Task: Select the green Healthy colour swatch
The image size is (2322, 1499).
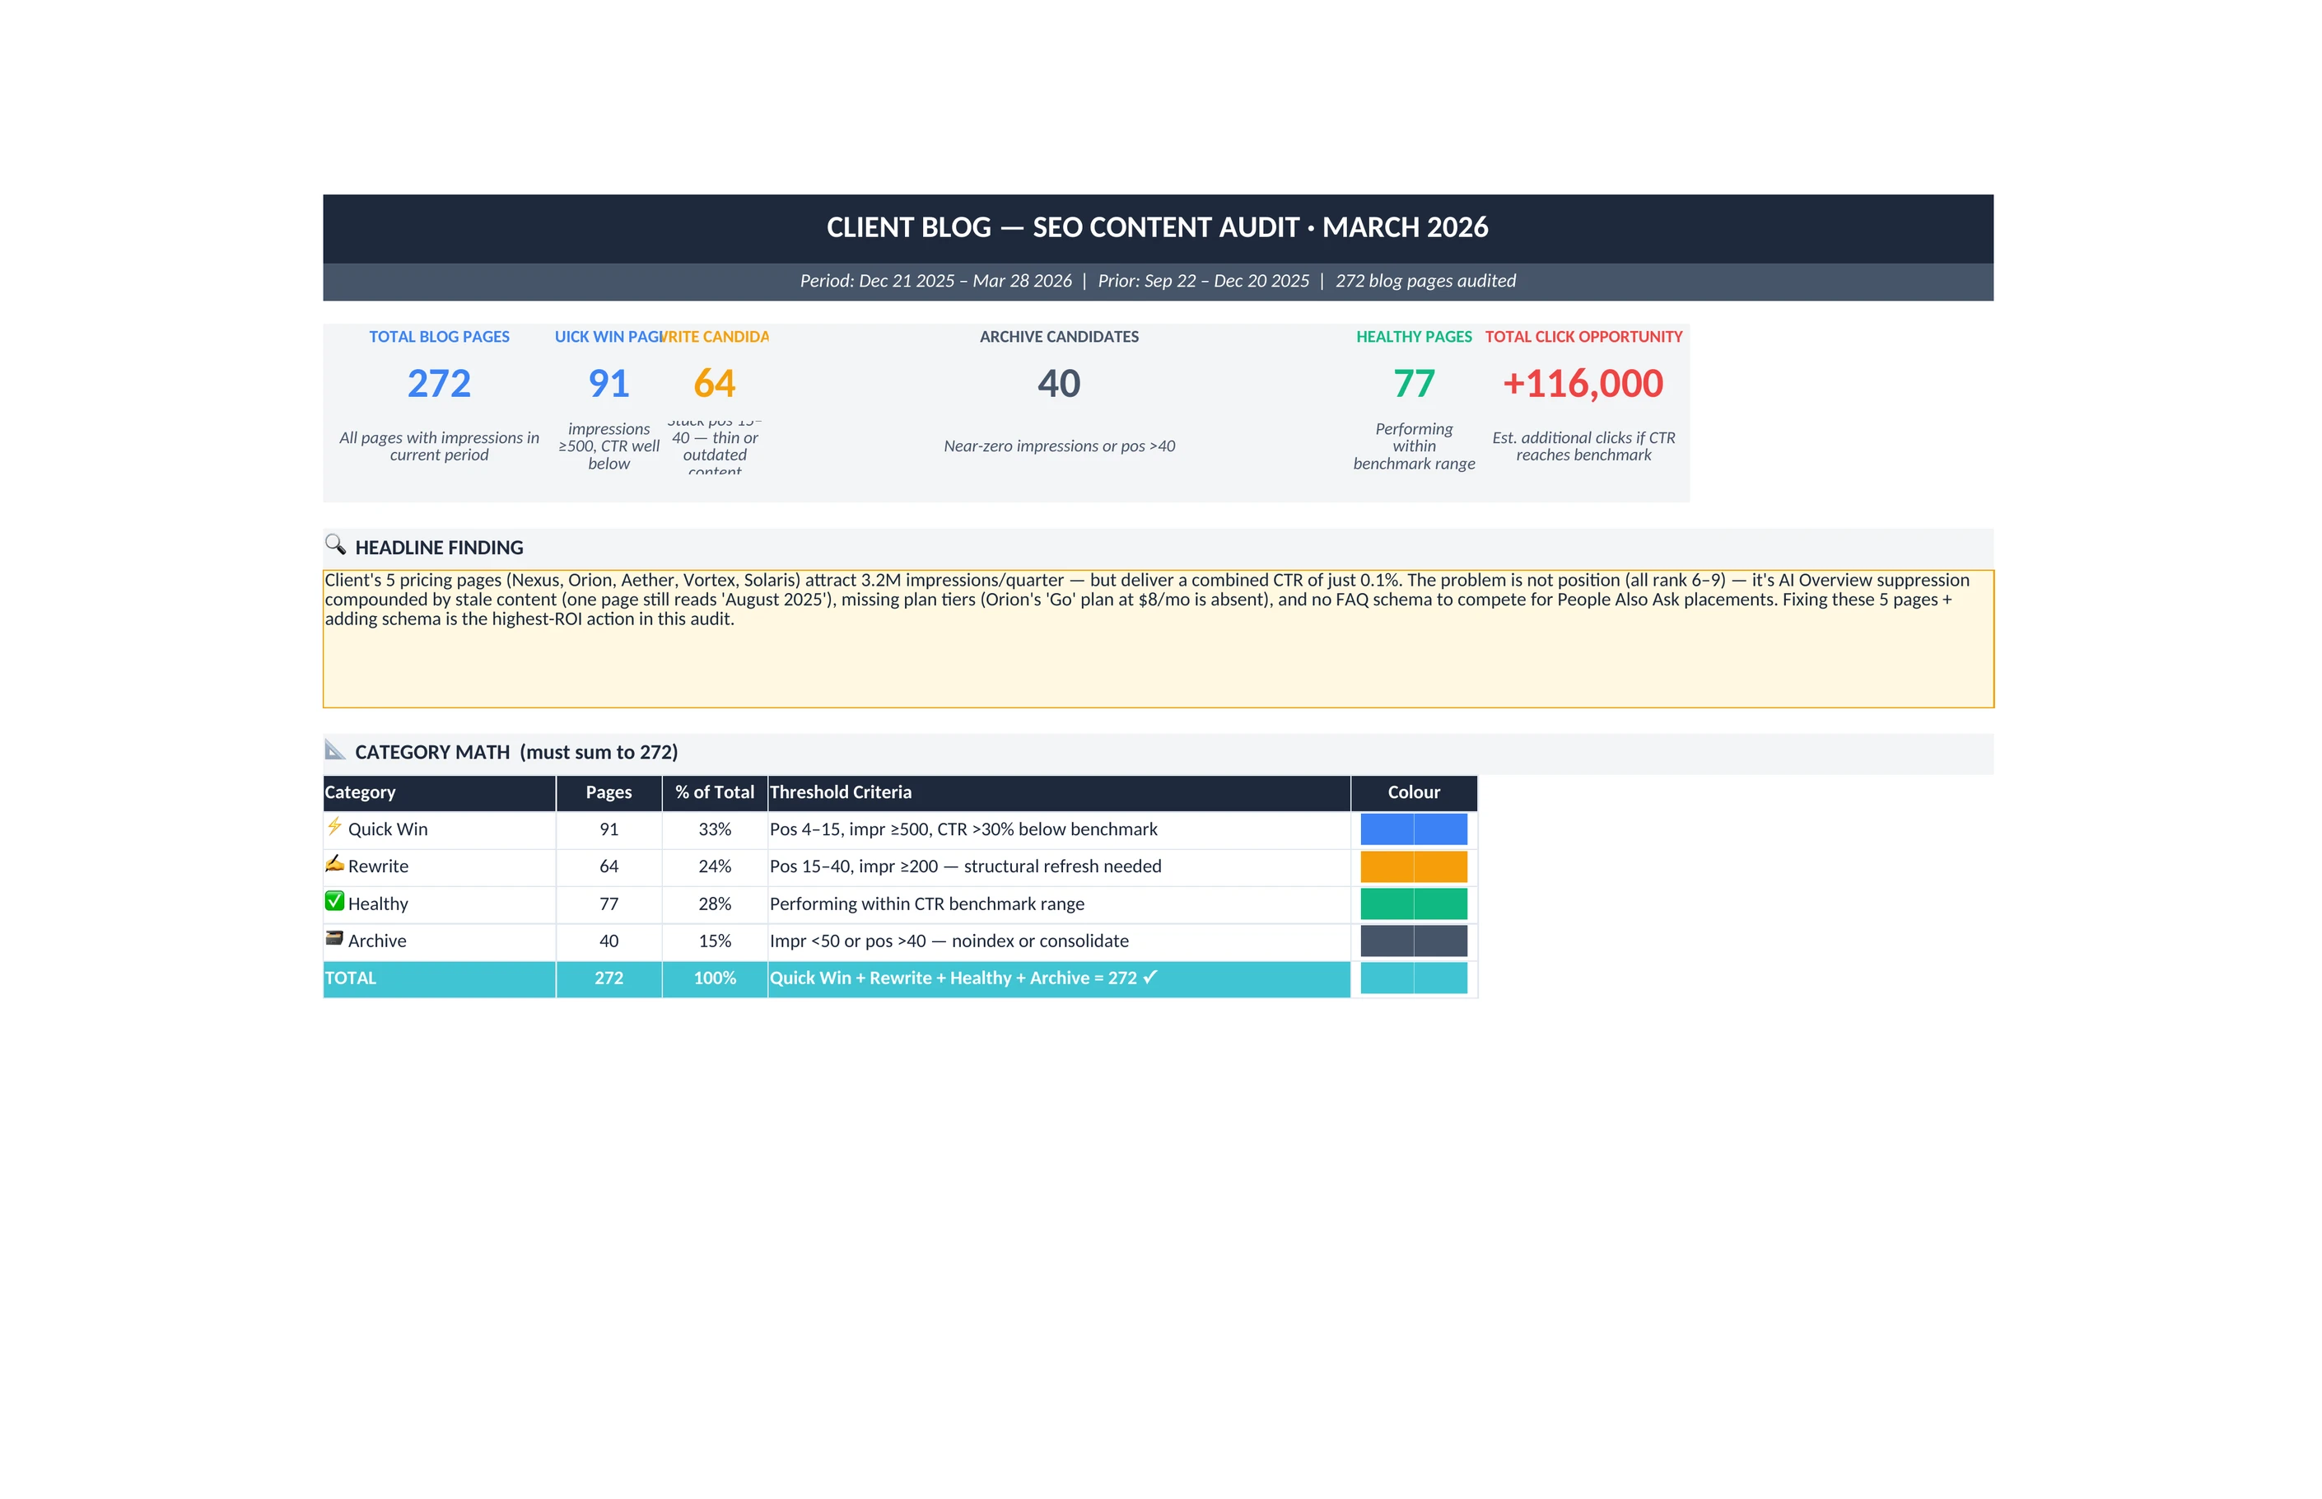Action: 1412,904
